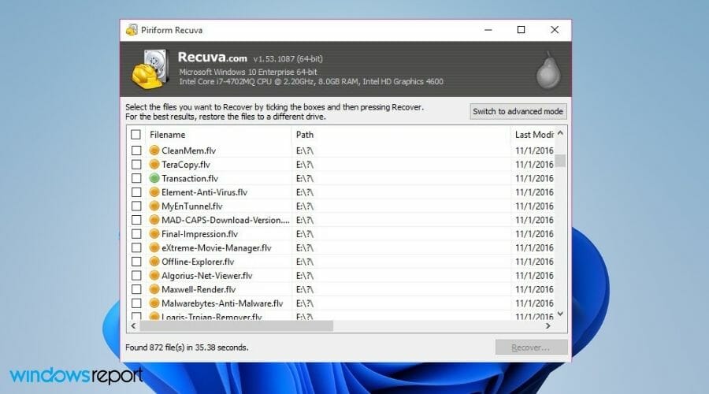This screenshot has width=709, height=394.
Task: Click the orange status icon of Element-Anti-Virus.flv
Action: pyautogui.click(x=154, y=192)
